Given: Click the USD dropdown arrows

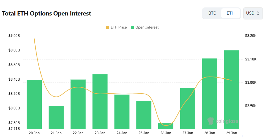Looking at the screenshot, I should (258, 13).
